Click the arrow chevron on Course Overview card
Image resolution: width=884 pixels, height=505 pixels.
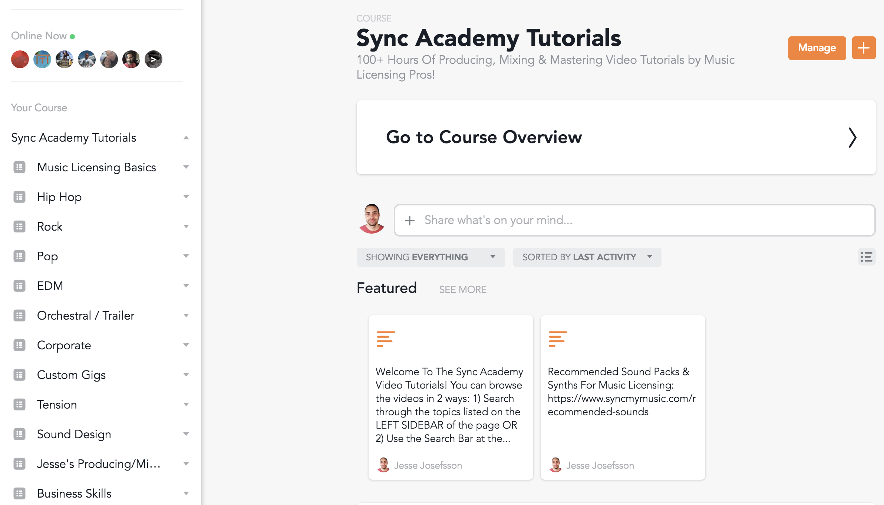coord(852,138)
